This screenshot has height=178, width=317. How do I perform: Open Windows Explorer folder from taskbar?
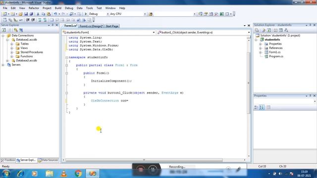coord(50,174)
